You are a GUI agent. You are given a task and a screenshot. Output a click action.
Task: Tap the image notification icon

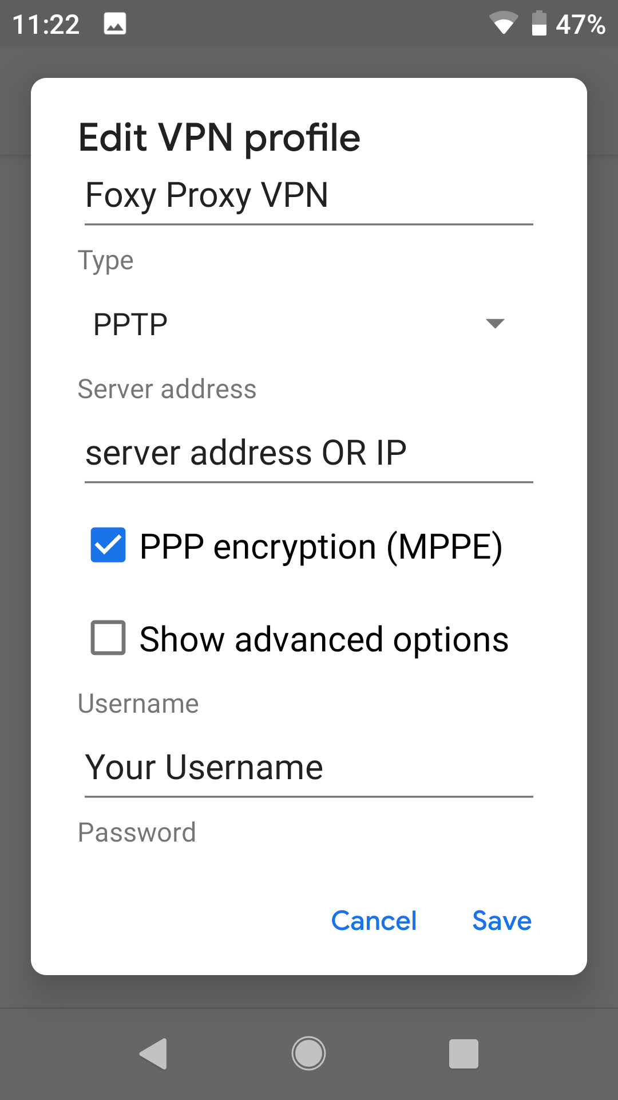coord(115,24)
